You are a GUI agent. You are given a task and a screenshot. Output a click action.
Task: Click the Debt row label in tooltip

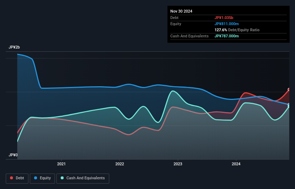pyautogui.click(x=174, y=18)
